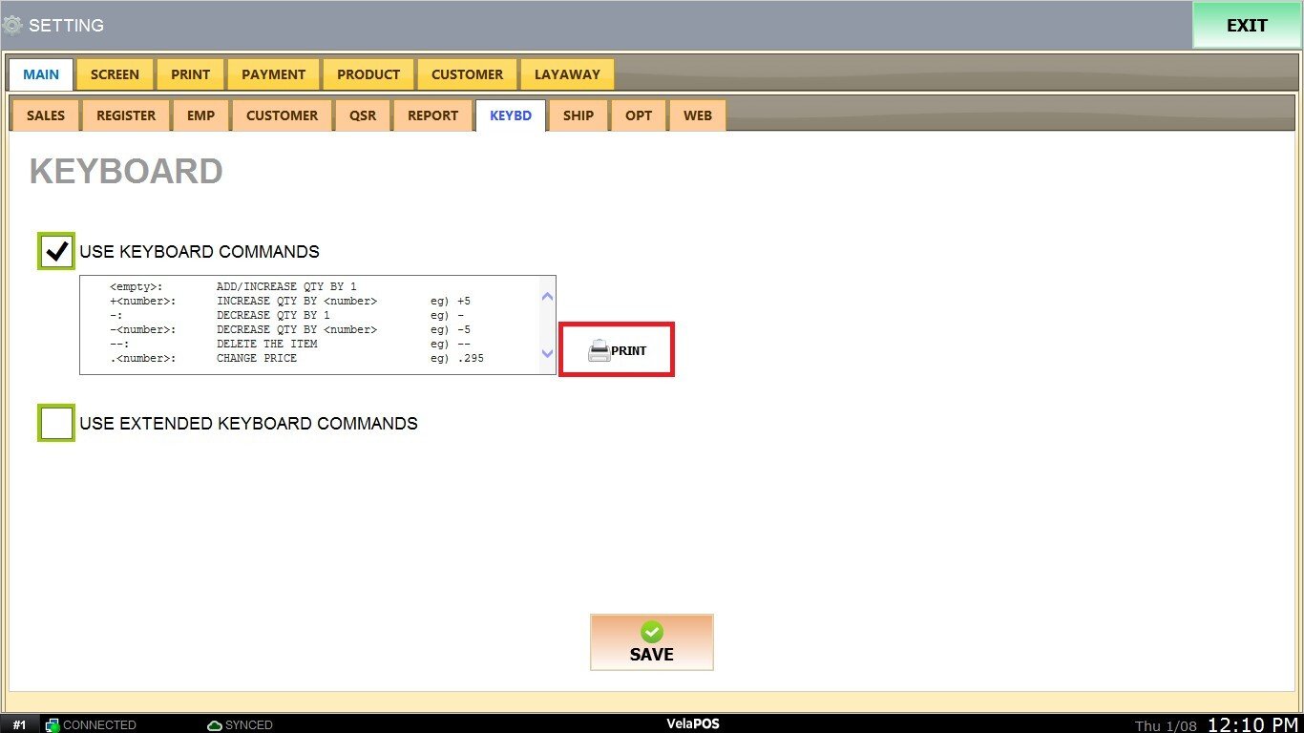Click the taskbar clock showing 12:10 PM
The height and width of the screenshot is (733, 1304).
pos(1252,724)
